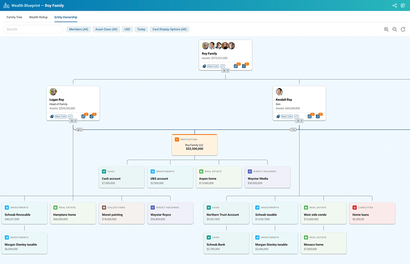Collapse the Kendall Roy node children
This screenshot has width=410, height=264.
(299, 121)
